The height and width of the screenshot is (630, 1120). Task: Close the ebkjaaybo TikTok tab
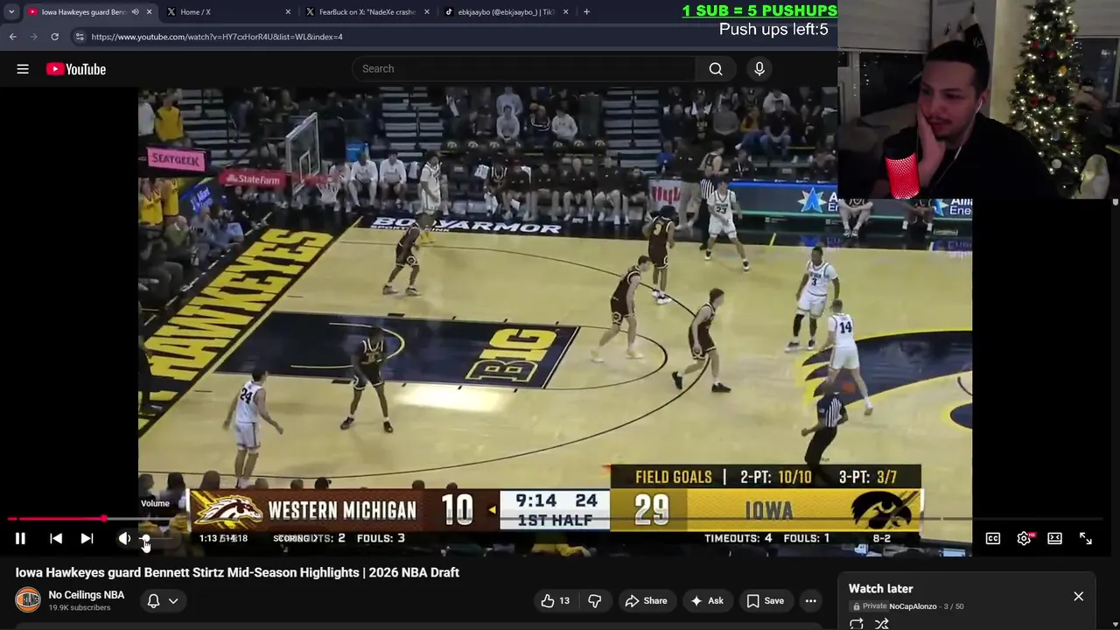(x=565, y=12)
